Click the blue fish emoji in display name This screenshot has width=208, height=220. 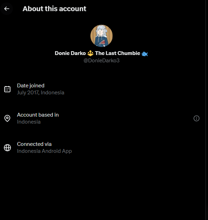(145, 54)
